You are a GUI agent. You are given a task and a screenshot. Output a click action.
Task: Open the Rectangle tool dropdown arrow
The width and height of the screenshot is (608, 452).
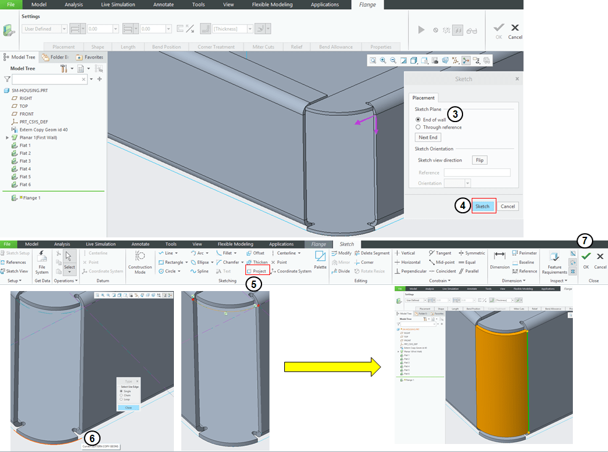click(186, 262)
